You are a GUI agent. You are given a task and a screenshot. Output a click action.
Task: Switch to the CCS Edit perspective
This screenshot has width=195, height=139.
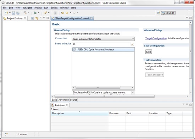[x=168, y=13]
